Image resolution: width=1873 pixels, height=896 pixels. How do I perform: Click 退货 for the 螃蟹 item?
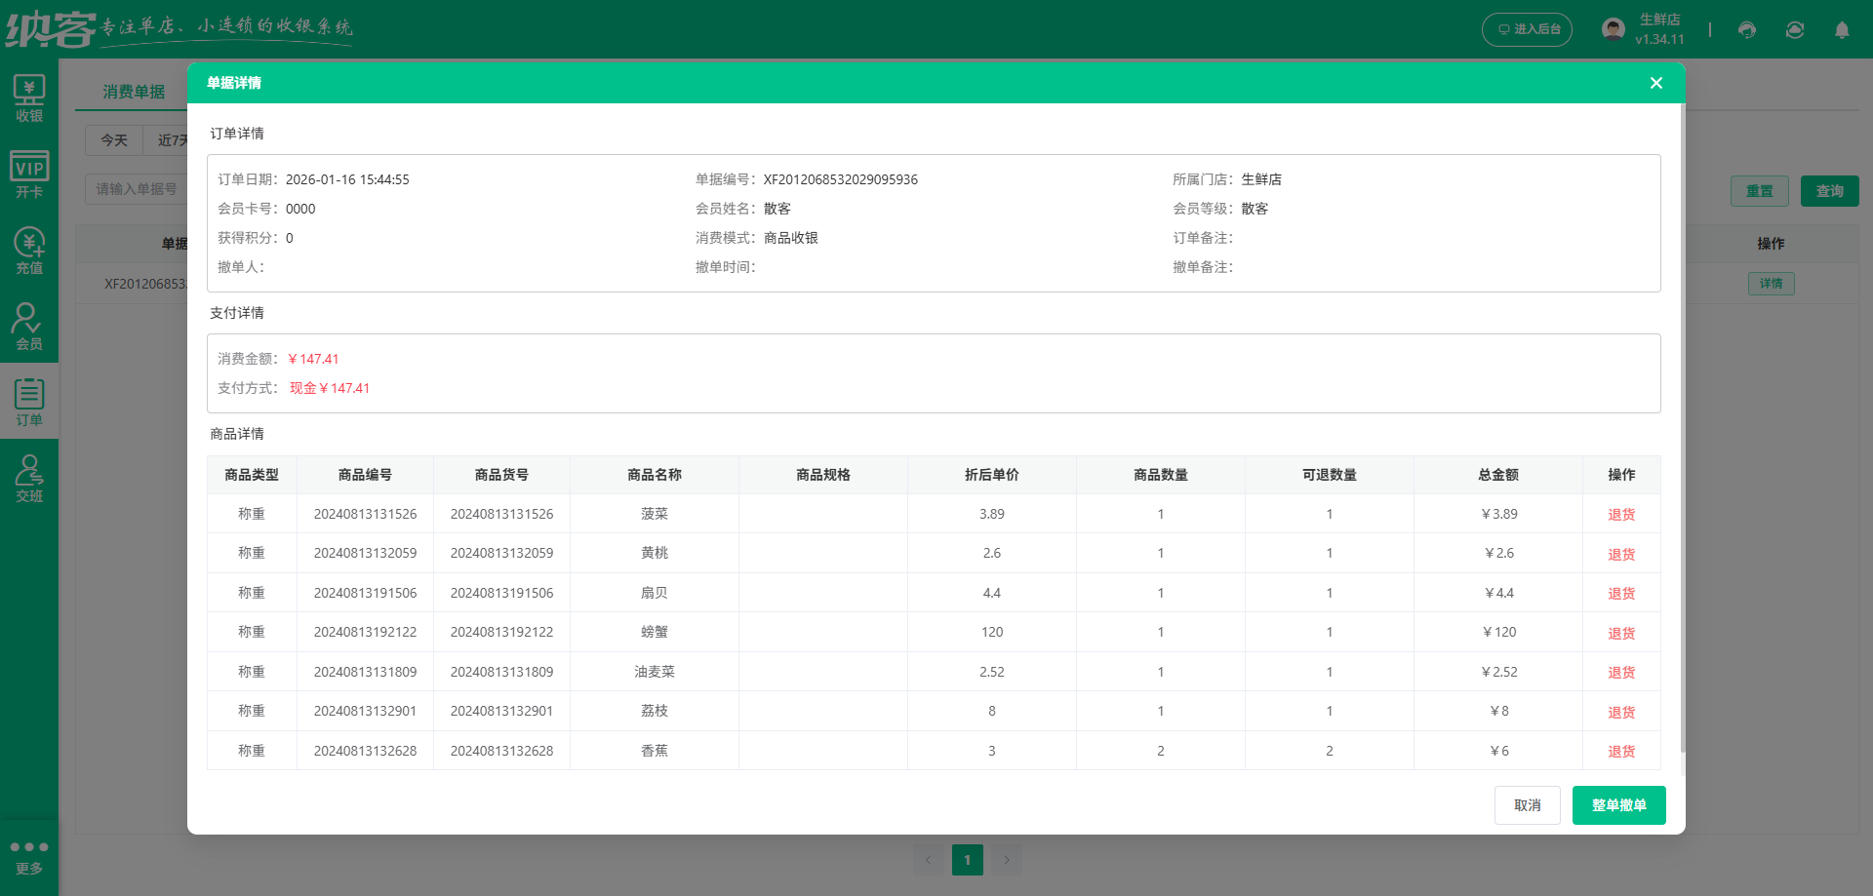point(1620,632)
